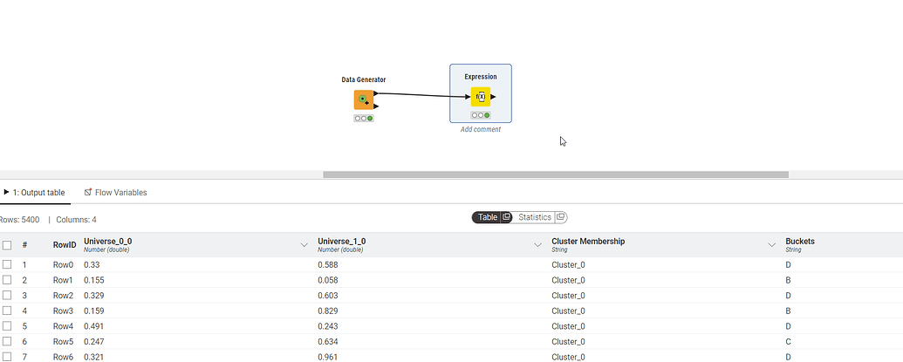Open Cluster Membership column dropdown arrow
This screenshot has height=362, width=903.
(x=772, y=245)
